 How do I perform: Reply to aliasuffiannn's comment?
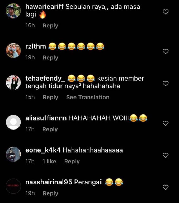click(50, 129)
